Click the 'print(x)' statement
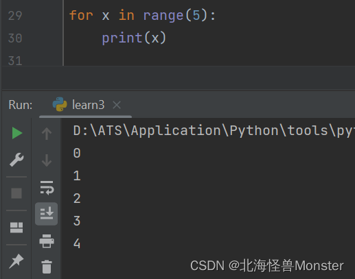Screen dimensions: 355x279 pyautogui.click(x=134, y=38)
